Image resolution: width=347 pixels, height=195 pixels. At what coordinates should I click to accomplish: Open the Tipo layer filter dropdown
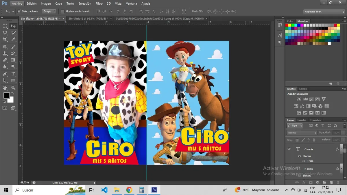[295, 126]
